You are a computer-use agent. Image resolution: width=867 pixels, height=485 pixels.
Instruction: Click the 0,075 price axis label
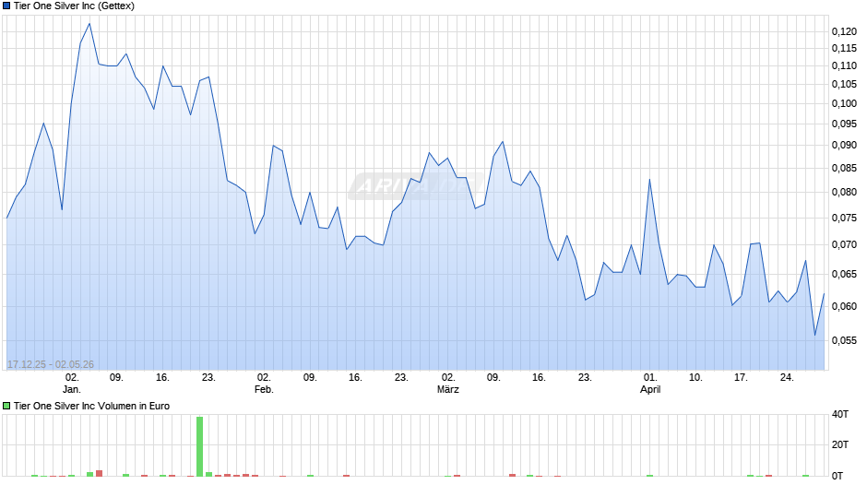[x=844, y=219]
